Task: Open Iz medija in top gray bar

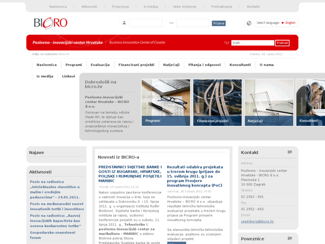Action: click(x=151, y=7)
